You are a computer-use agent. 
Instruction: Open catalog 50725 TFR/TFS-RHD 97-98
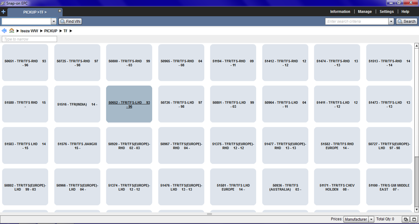click(77, 63)
